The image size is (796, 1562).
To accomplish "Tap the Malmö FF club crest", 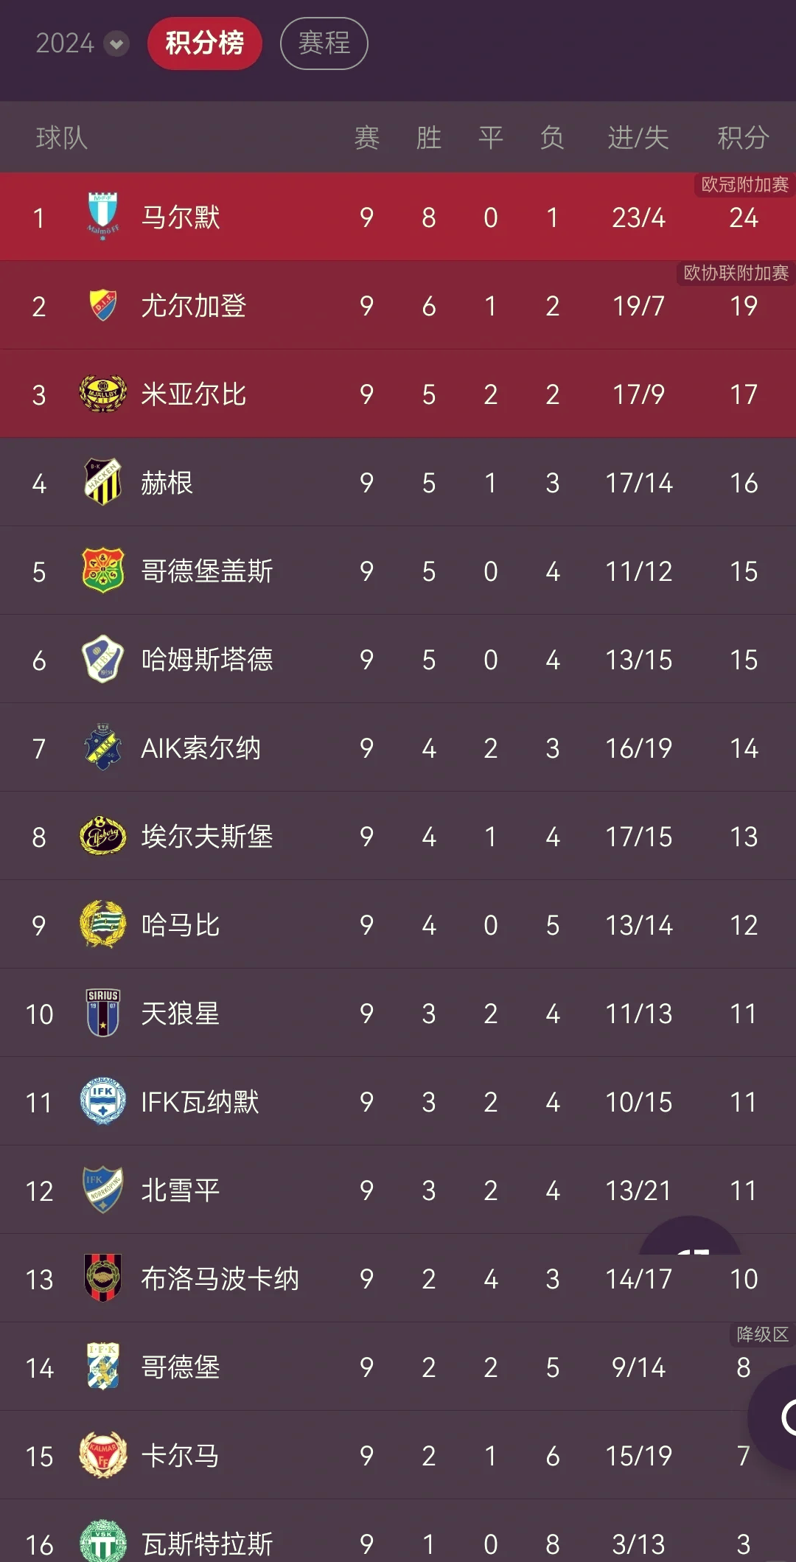I will pos(103,216).
